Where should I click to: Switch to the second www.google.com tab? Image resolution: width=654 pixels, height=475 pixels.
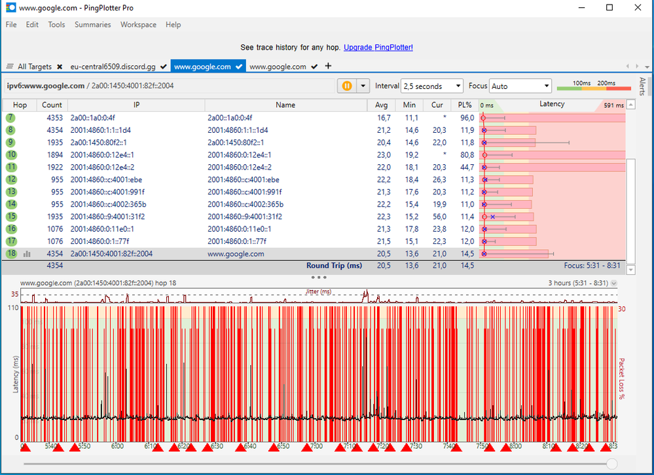coord(278,67)
